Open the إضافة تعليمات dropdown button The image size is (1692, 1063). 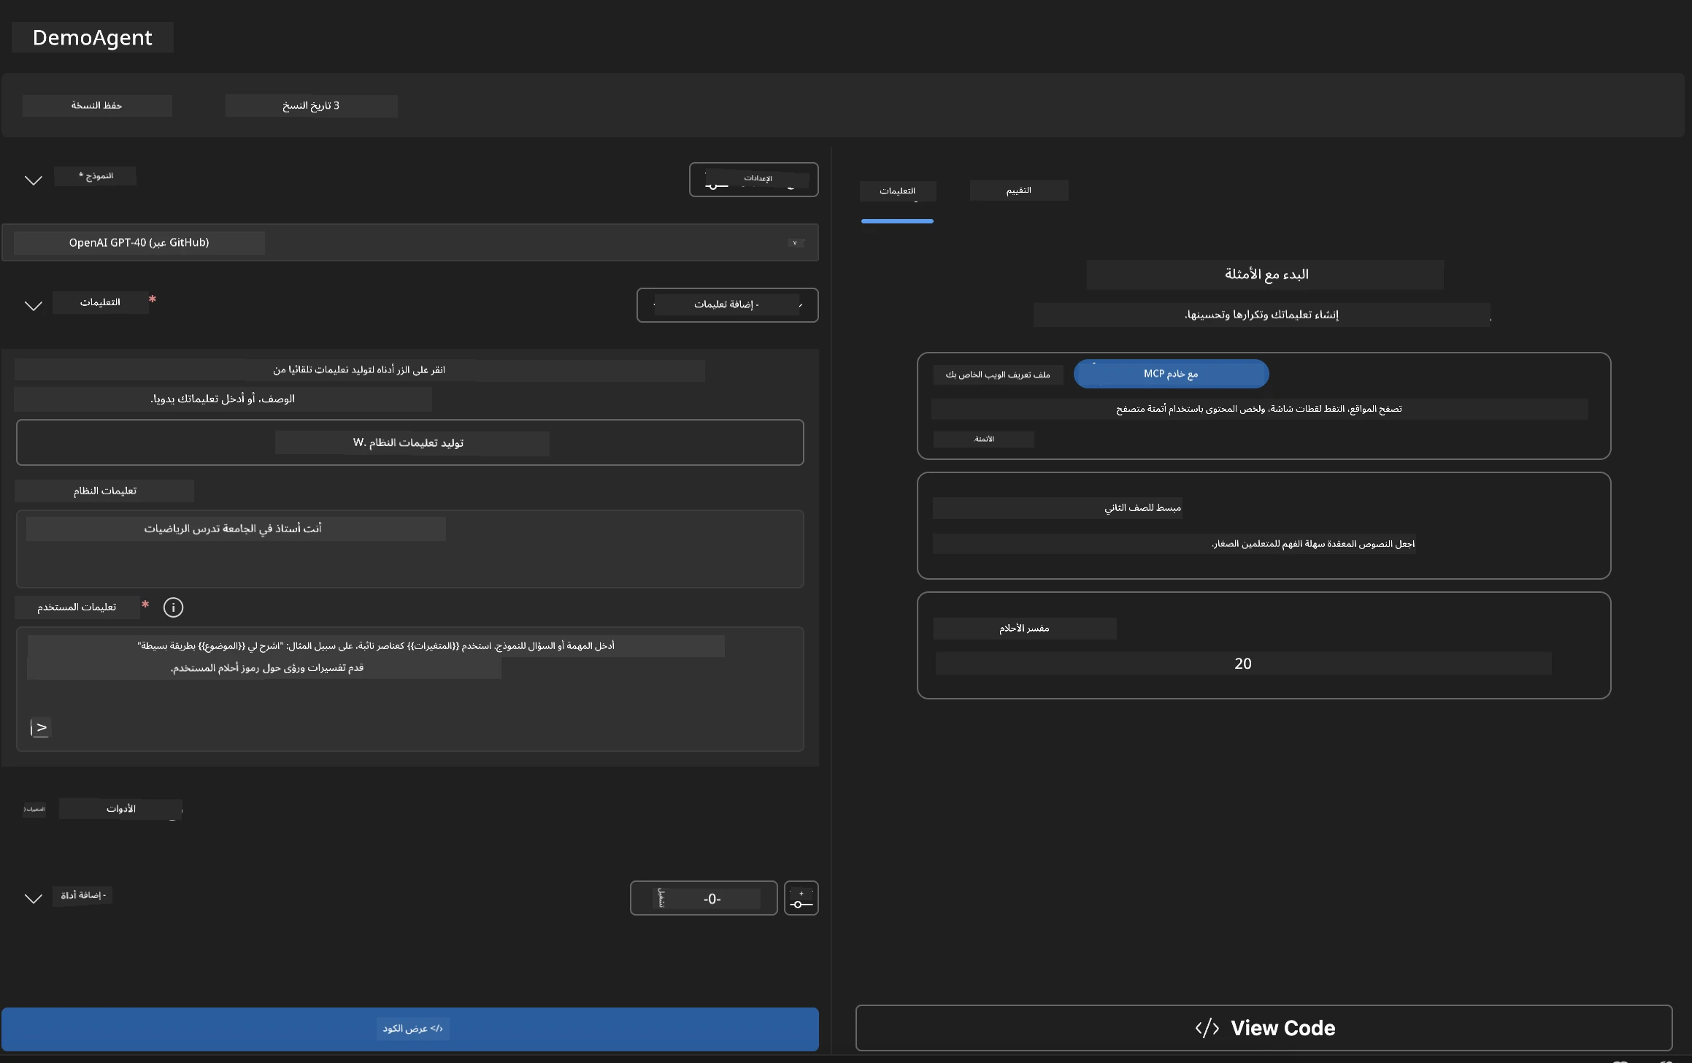pos(727,304)
